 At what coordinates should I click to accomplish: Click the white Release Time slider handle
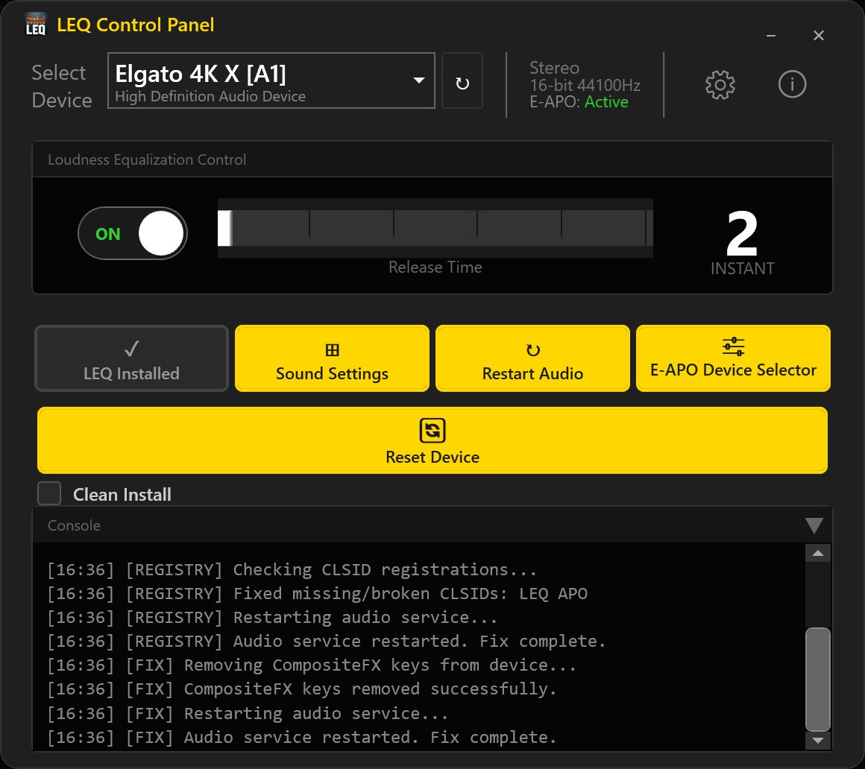224,228
